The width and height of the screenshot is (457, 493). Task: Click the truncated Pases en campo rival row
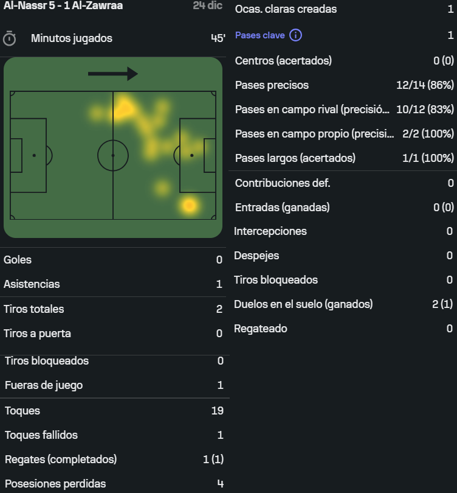point(344,110)
